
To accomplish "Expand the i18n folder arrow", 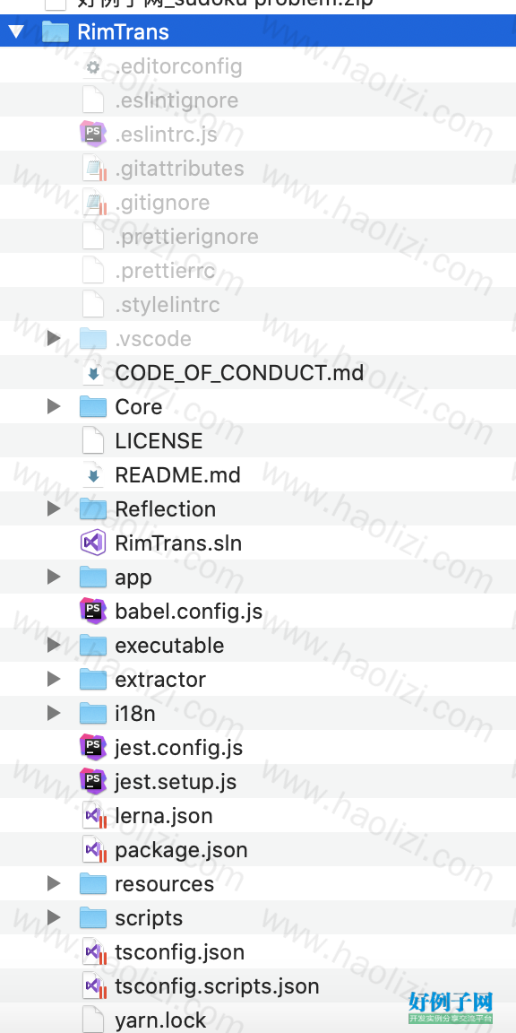I will pos(54,714).
